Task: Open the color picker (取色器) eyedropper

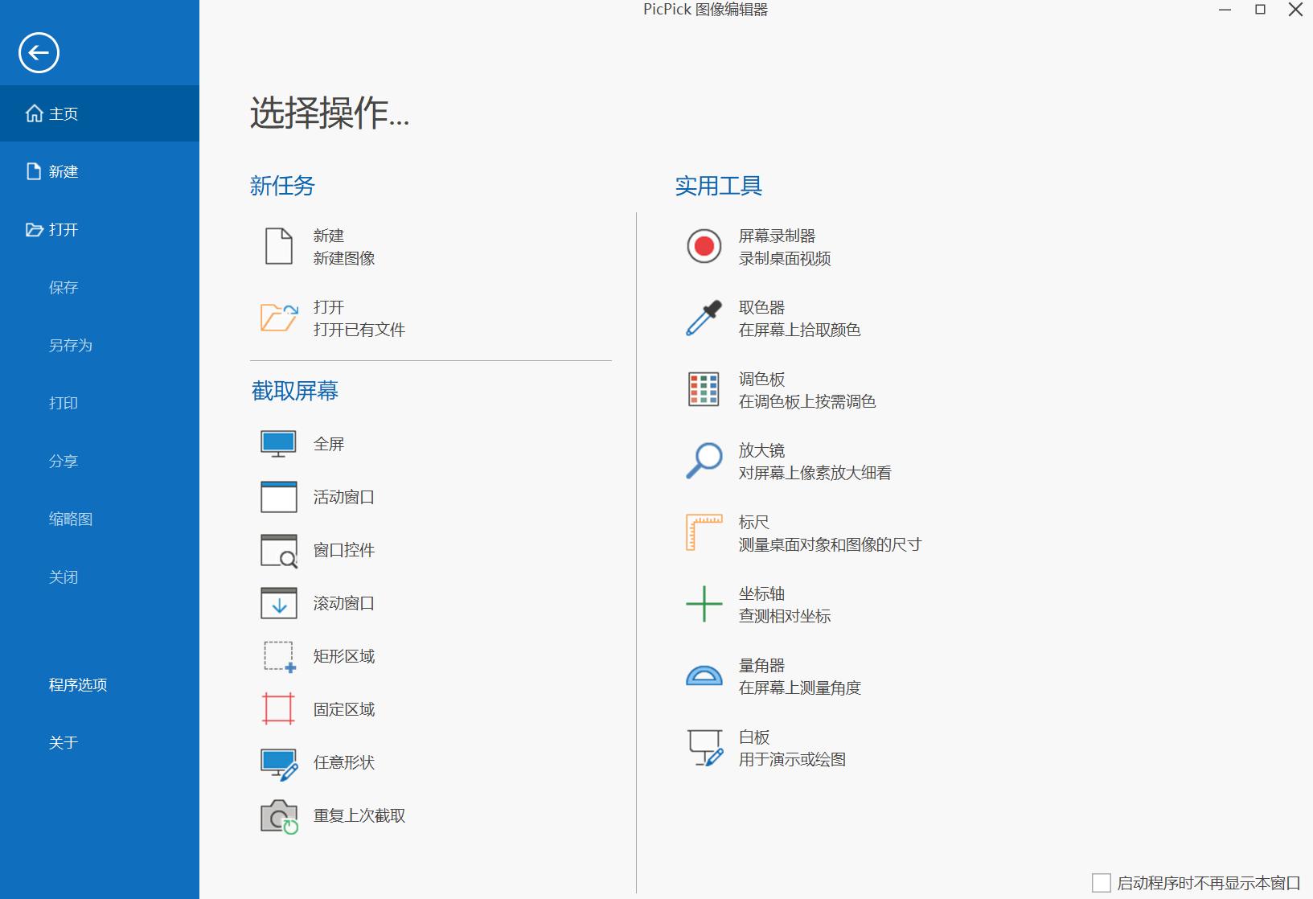Action: pos(704,318)
